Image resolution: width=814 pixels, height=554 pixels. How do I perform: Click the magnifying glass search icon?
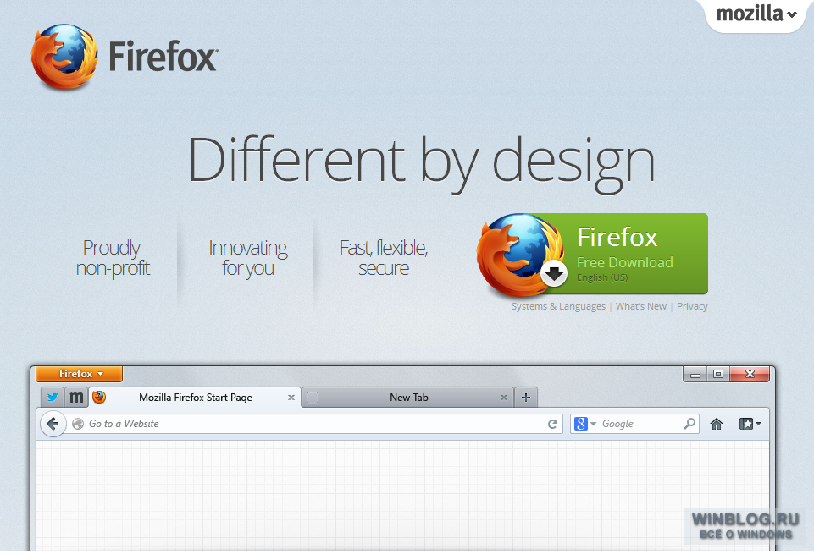[x=689, y=424]
